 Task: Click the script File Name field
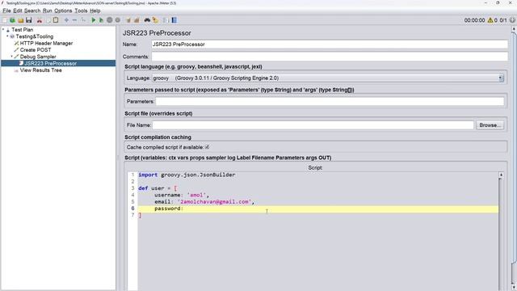(x=313, y=125)
